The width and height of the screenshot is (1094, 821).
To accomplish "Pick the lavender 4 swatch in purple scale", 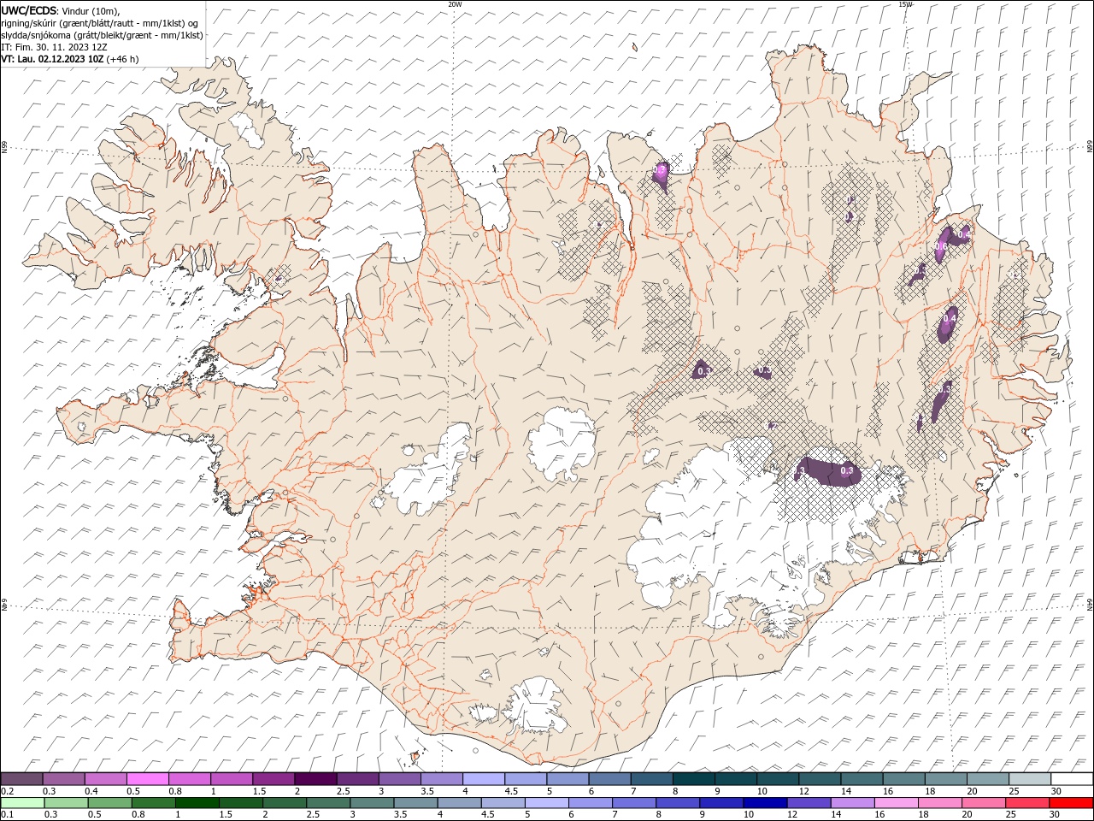I will pyautogui.click(x=483, y=779).
